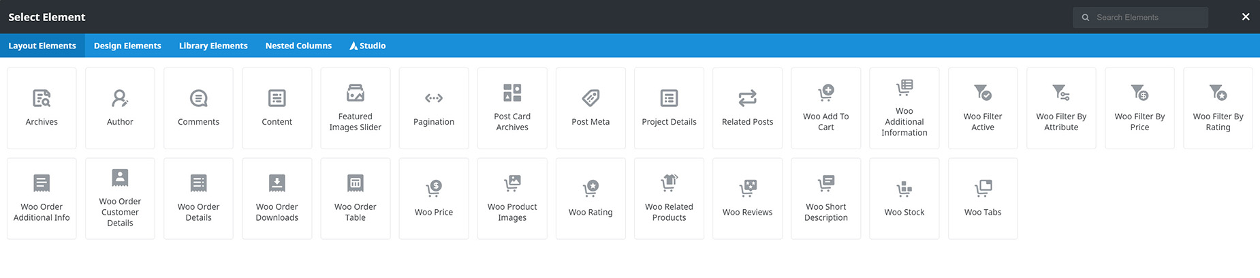Image resolution: width=1260 pixels, height=278 pixels.
Task: Insert the Featured Images Slider element
Action: click(356, 108)
